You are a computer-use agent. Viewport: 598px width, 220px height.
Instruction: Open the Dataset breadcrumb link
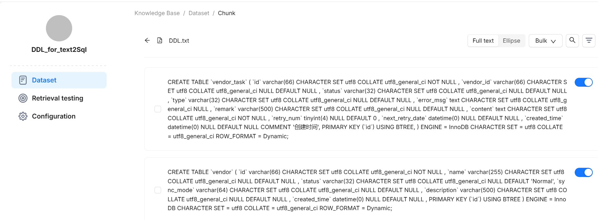pos(199,13)
